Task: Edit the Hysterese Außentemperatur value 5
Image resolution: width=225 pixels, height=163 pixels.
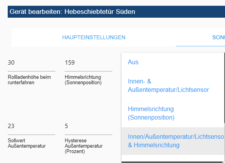Action: (x=88, y=126)
